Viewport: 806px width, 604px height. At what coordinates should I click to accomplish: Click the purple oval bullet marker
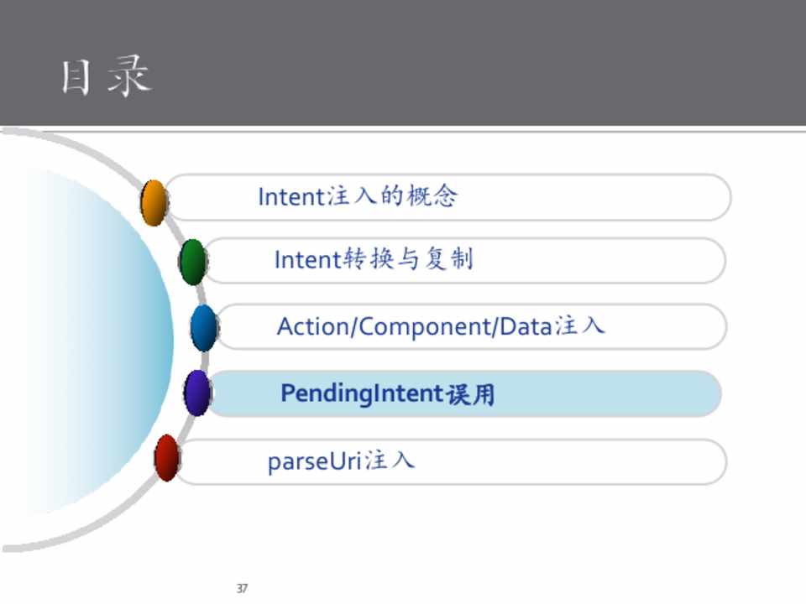(x=196, y=393)
